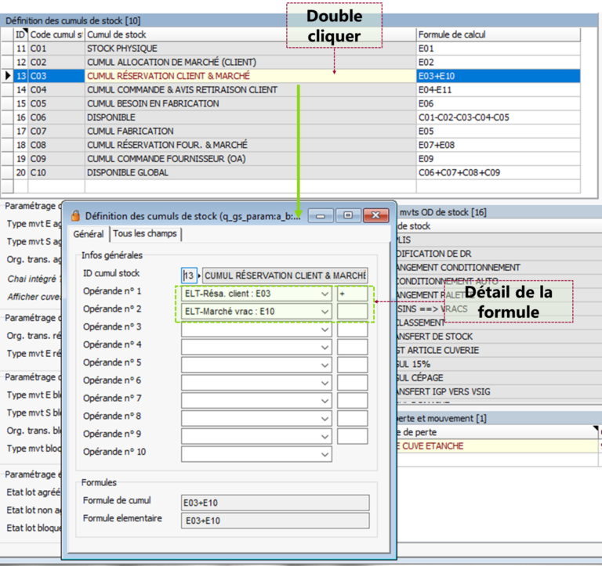Click the row indicator arrow beside ID 13

(8, 76)
